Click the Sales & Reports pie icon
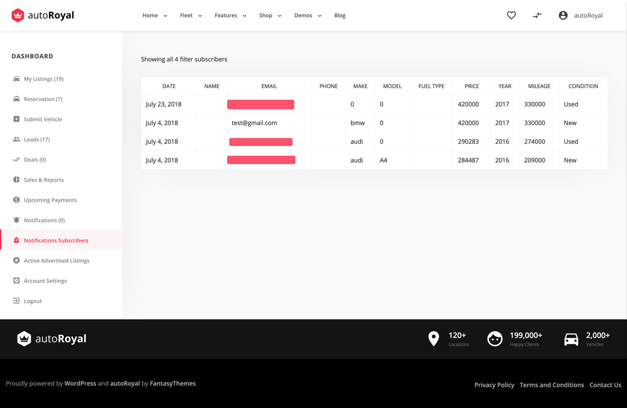The height and width of the screenshot is (408, 627). pos(17,180)
